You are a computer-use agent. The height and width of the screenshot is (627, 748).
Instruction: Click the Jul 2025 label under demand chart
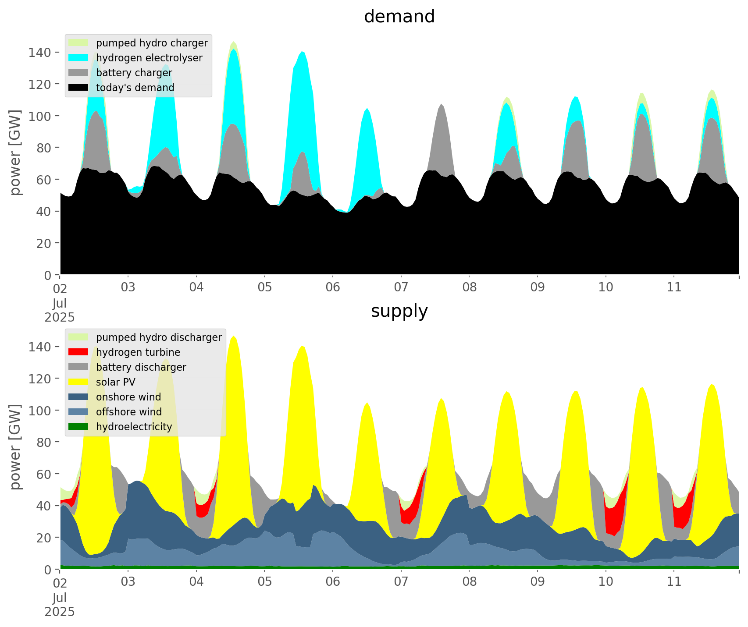[60, 310]
